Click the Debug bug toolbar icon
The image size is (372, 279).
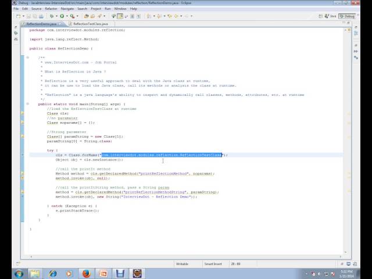click(52, 16)
